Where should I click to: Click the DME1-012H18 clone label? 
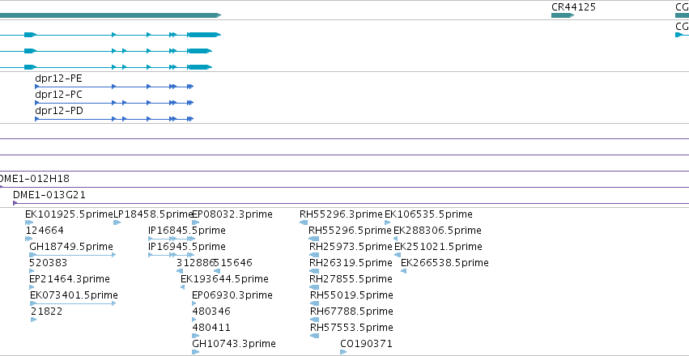tap(34, 179)
